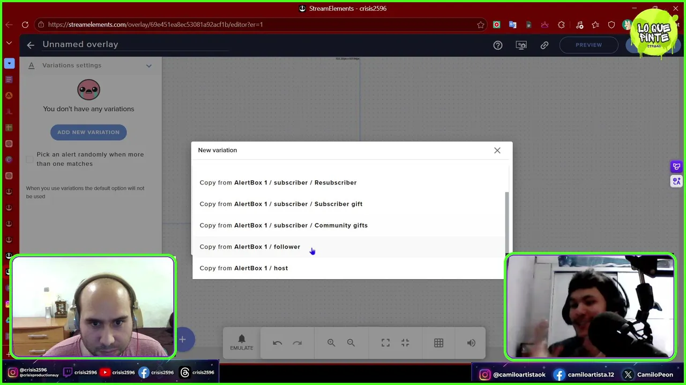Open the favorites list star icon
The image size is (686, 385).
595,25
